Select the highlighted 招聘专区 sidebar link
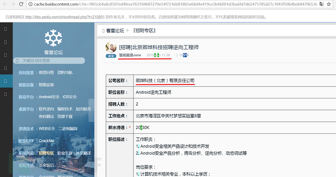The width and height of the screenshot is (336, 177). coord(46,153)
